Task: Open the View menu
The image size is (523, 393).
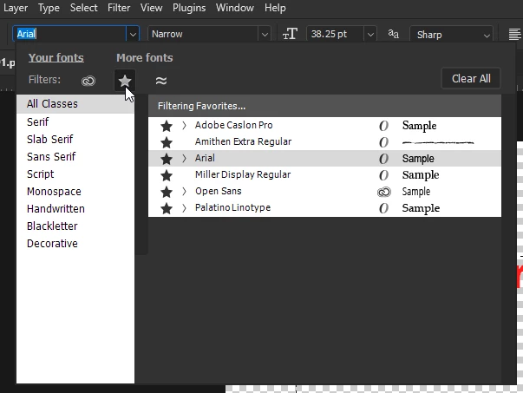Action: (x=151, y=8)
